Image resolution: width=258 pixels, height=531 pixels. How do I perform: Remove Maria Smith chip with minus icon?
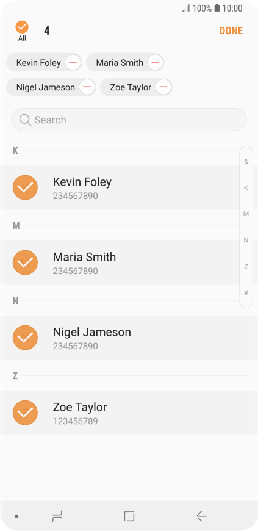[x=156, y=63]
